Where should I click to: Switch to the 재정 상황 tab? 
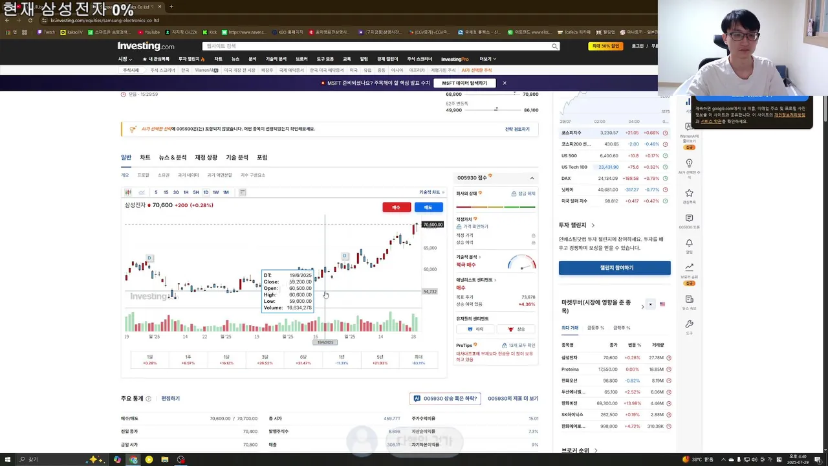tap(206, 157)
